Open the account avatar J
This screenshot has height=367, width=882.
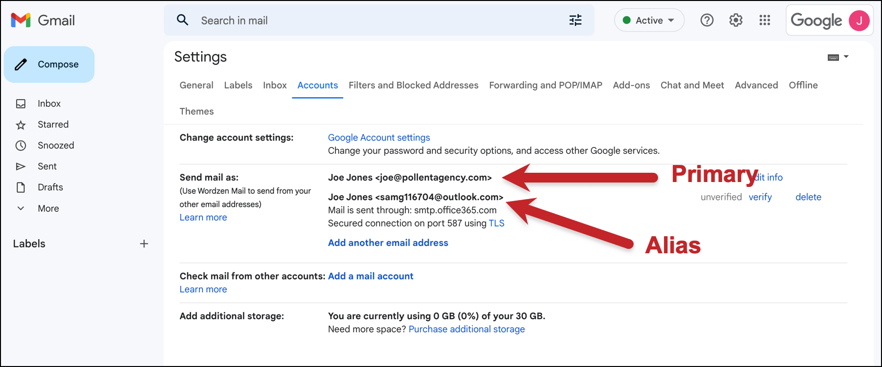coord(859,20)
